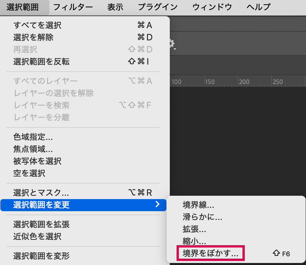Choose 選択範囲を反転 menu item
The width and height of the screenshot is (306, 265).
click(x=83, y=62)
